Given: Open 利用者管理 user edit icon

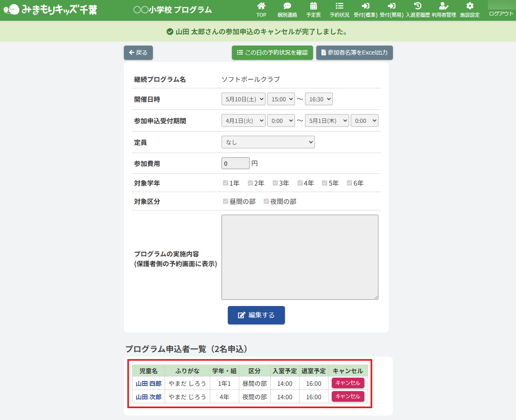Looking at the screenshot, I should coord(444,6).
